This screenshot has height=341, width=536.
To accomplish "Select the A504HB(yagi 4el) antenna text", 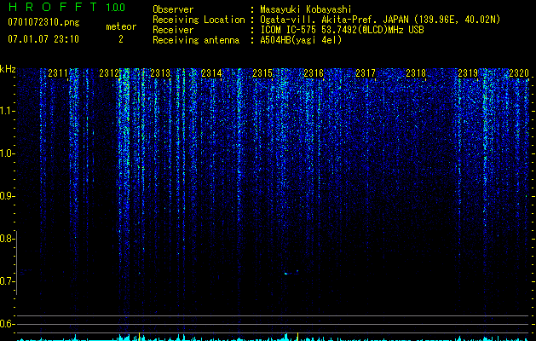I will [301, 40].
